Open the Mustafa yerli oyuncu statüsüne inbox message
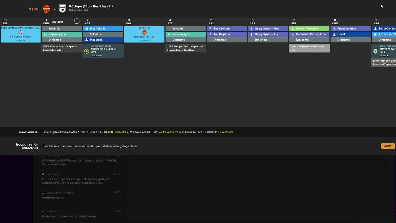 pyautogui.click(x=69, y=216)
